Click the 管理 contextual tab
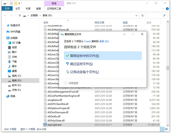 click(x=54, y=3)
